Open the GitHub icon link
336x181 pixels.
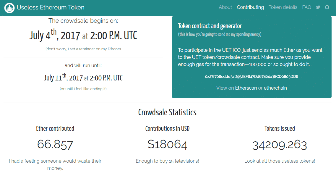[327, 7]
